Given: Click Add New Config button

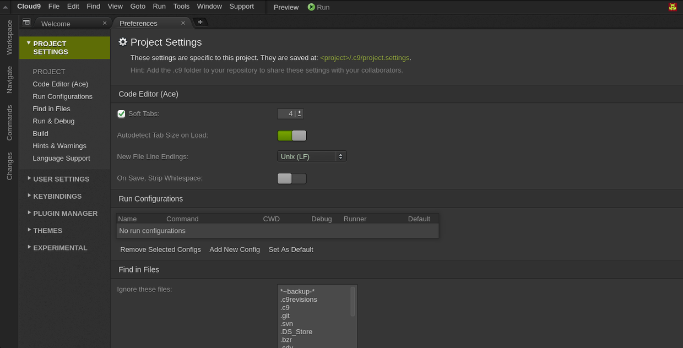Looking at the screenshot, I should tap(234, 249).
